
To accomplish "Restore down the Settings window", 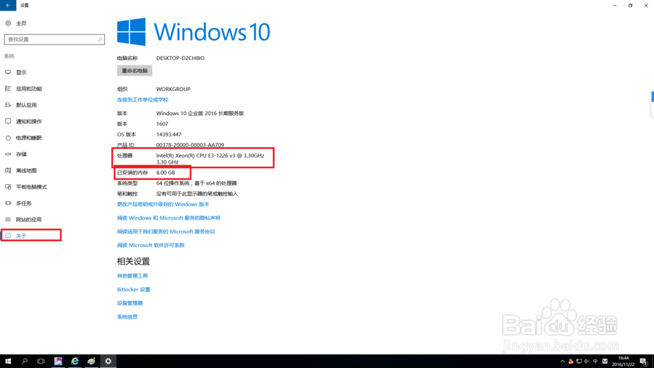I will tap(630, 5).
